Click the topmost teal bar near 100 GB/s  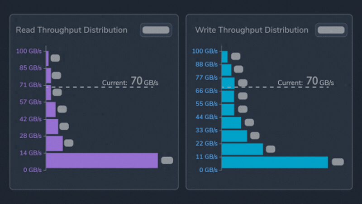pyautogui.click(x=224, y=57)
